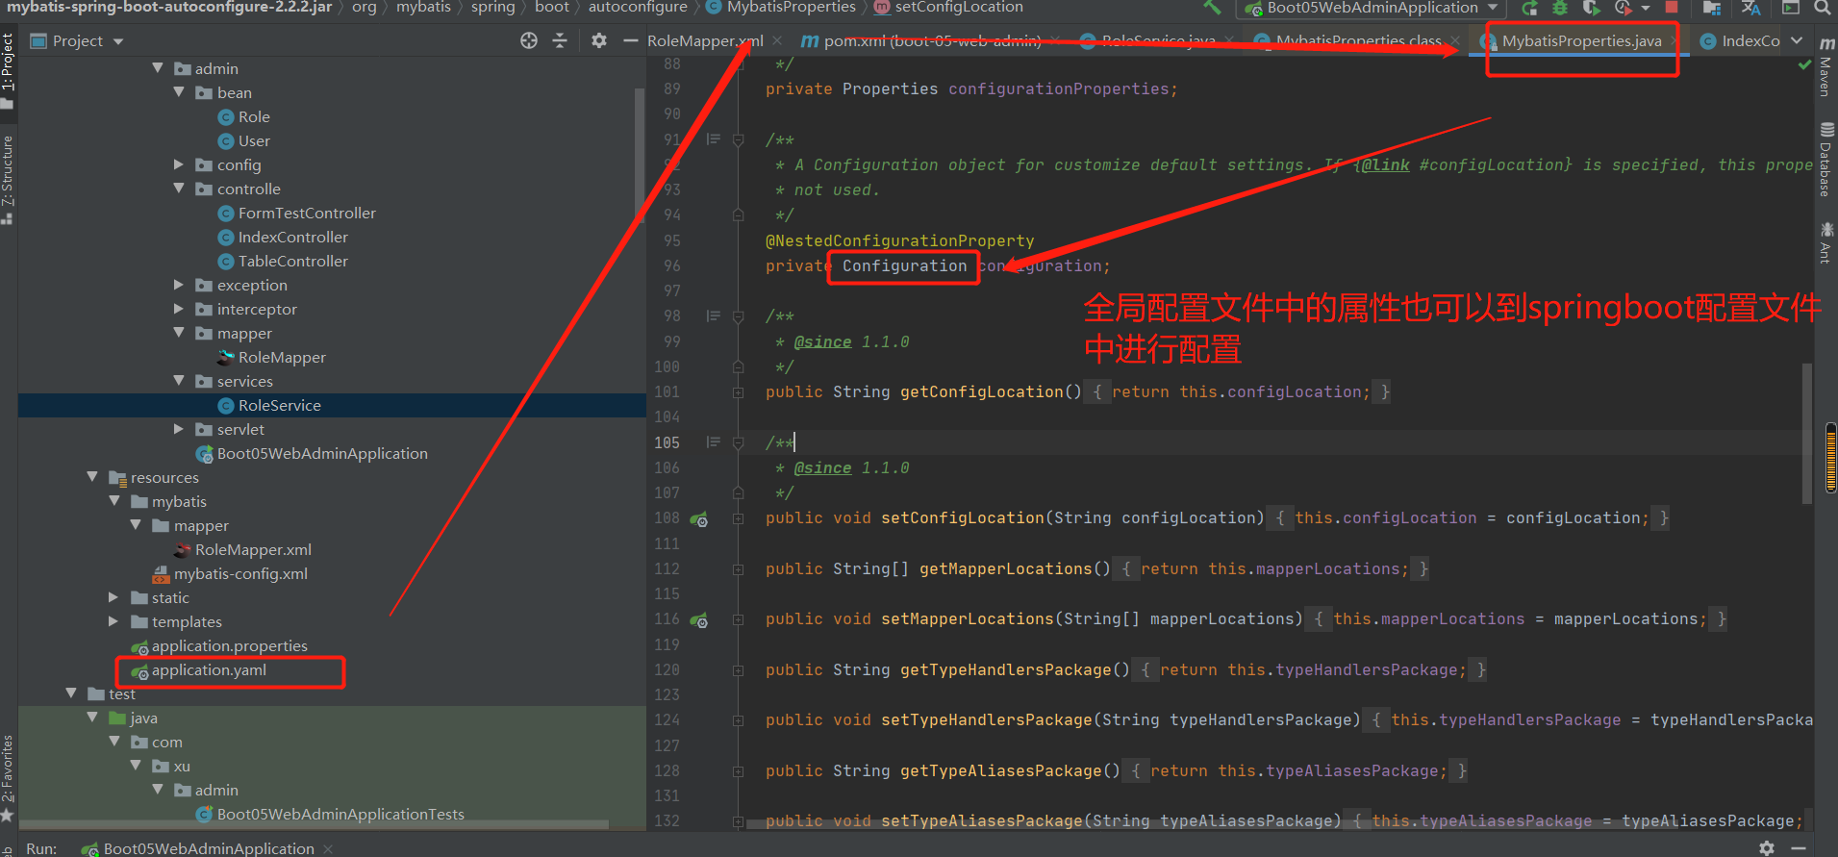Click doc render icon at line 98
The image size is (1838, 857).
713,315
